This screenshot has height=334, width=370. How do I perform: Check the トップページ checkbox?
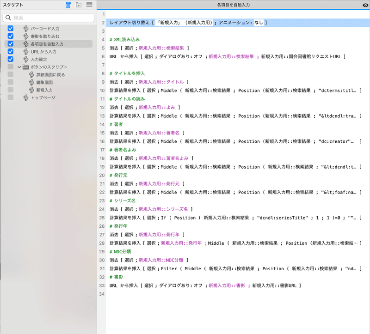(x=10, y=97)
